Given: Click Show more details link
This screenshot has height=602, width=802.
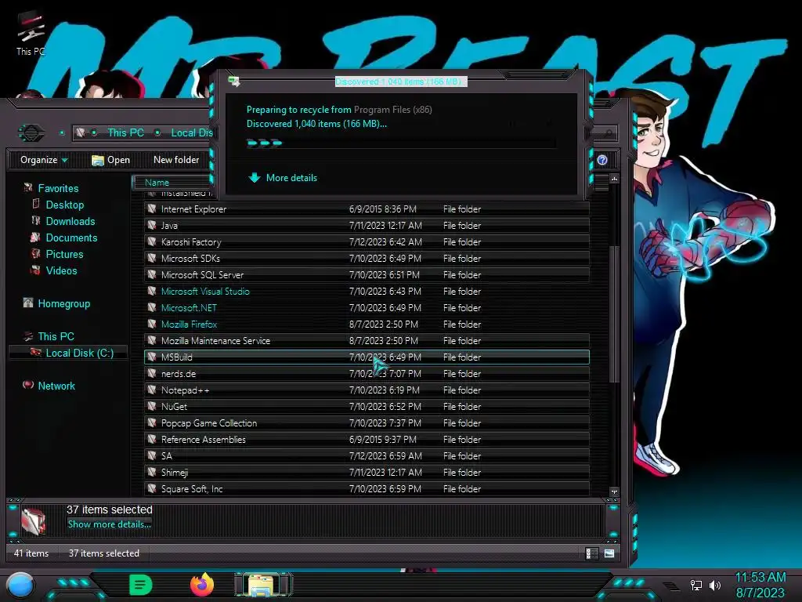Looking at the screenshot, I should [110, 524].
